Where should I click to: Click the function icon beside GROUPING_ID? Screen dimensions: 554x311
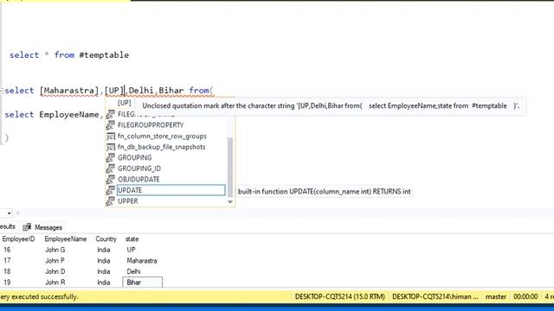pos(110,168)
